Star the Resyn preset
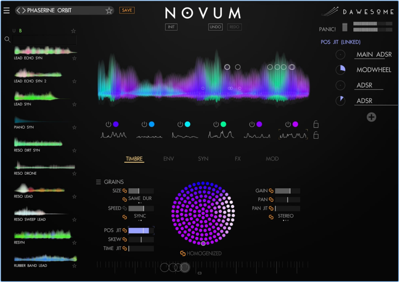 (74, 243)
